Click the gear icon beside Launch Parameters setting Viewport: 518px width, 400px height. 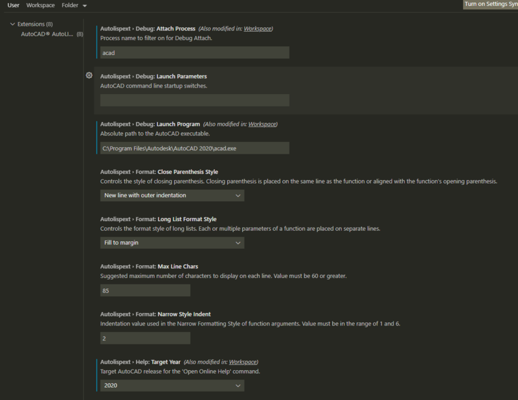89,76
